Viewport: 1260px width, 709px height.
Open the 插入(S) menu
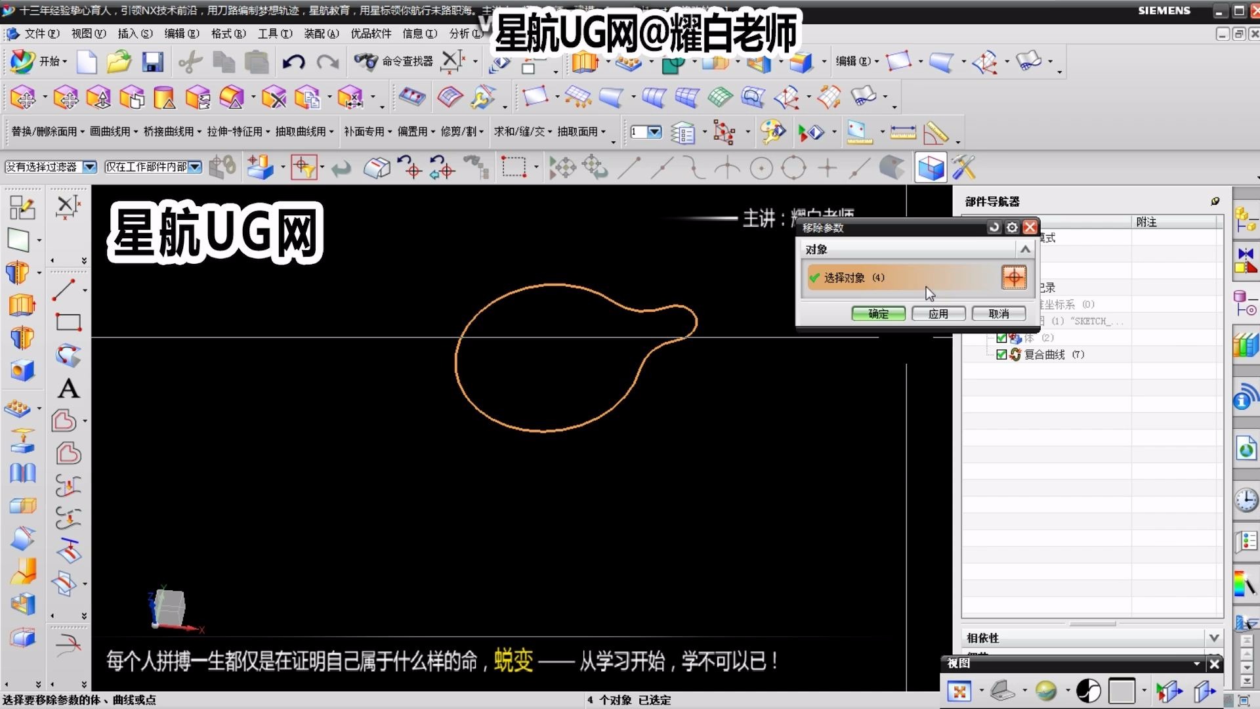[x=135, y=33]
